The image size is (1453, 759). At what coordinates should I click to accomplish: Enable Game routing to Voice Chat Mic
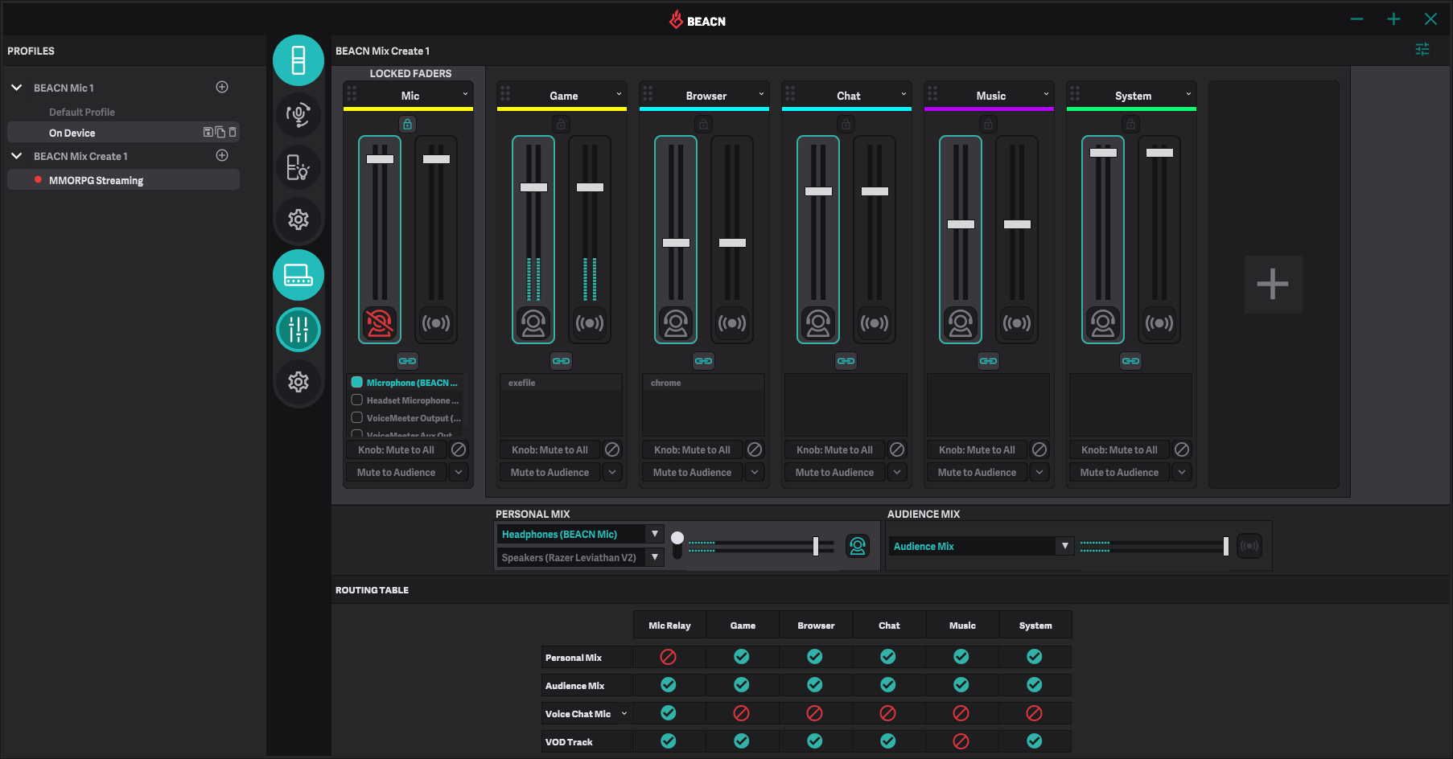pos(742,713)
